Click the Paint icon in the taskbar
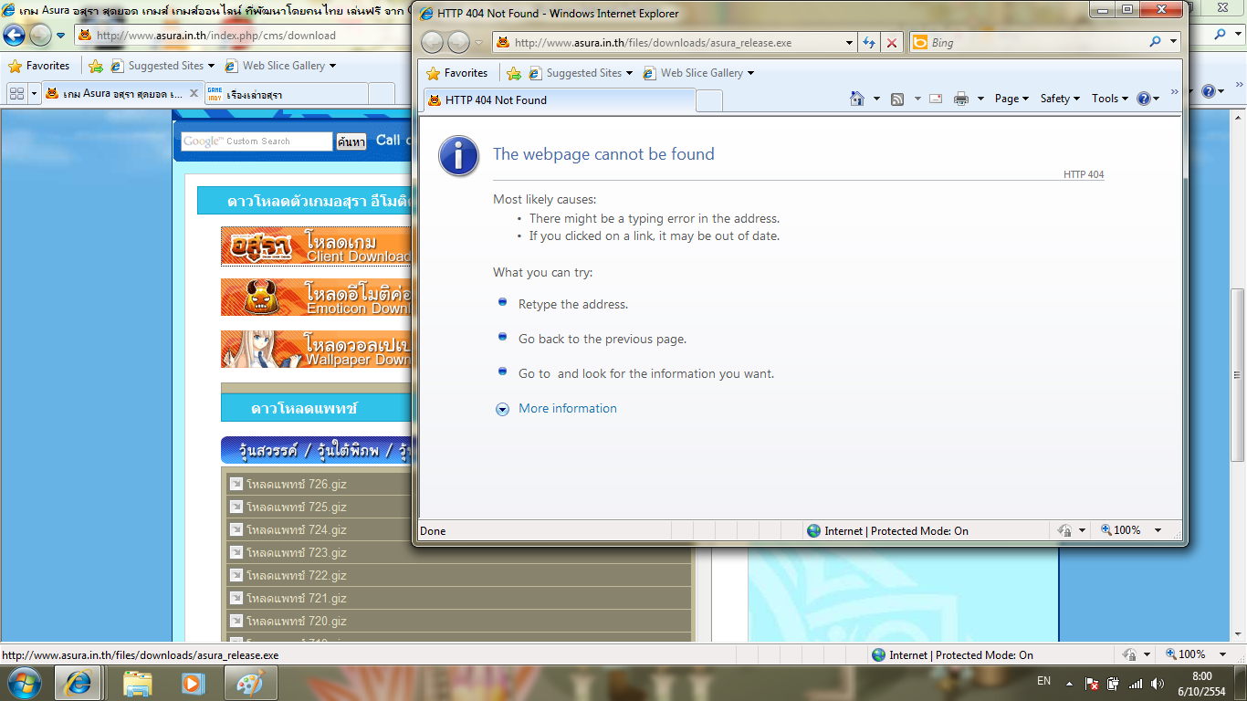The image size is (1247, 701). (248, 683)
